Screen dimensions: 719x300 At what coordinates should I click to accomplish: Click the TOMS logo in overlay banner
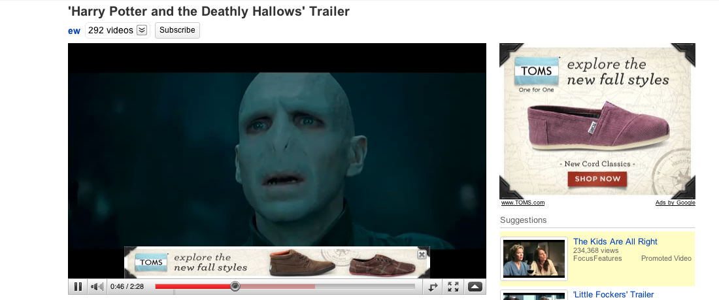point(151,262)
